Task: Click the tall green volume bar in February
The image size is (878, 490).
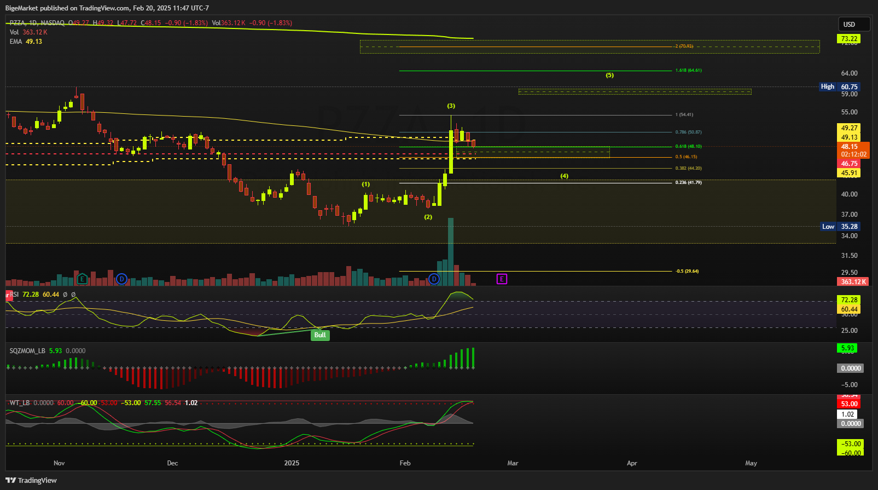Action: [x=451, y=252]
